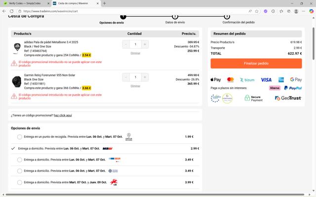Click the pickup point location icon
Screen dimensions: 316x197
[129, 137]
